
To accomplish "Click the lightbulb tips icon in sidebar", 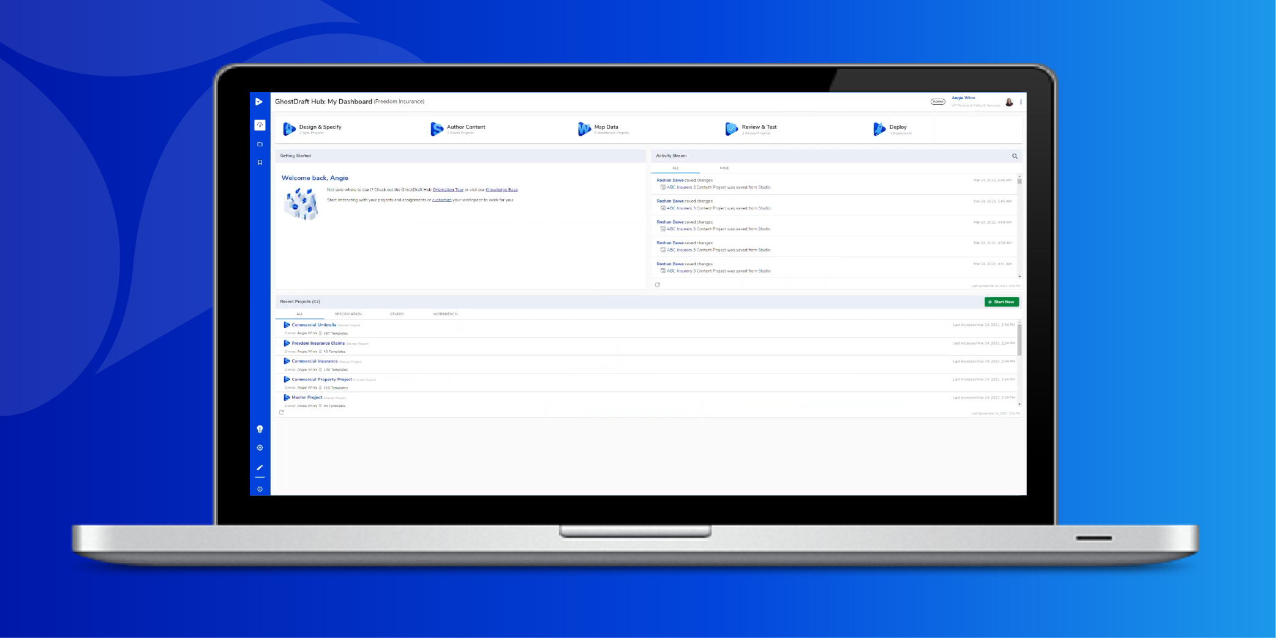I will (x=260, y=429).
